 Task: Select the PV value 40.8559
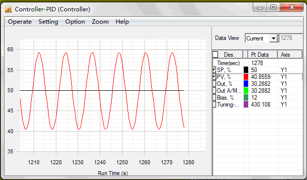[261, 77]
